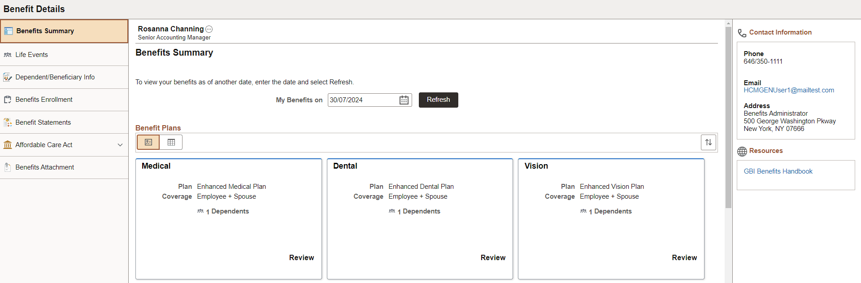Open Life Events in the sidebar
Screen dimensions: 861x283
click(x=64, y=55)
